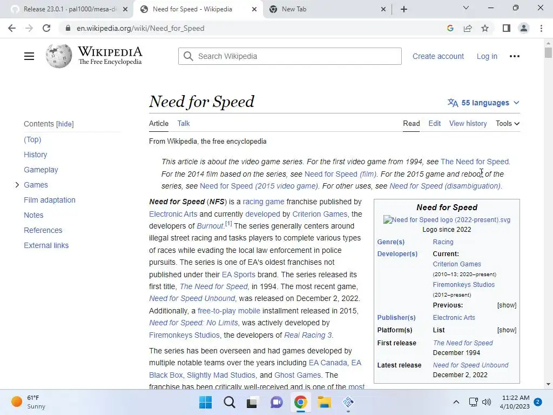This screenshot has height=415, width=553.
Task: Show platform list in infobox
Action: pos(507,330)
